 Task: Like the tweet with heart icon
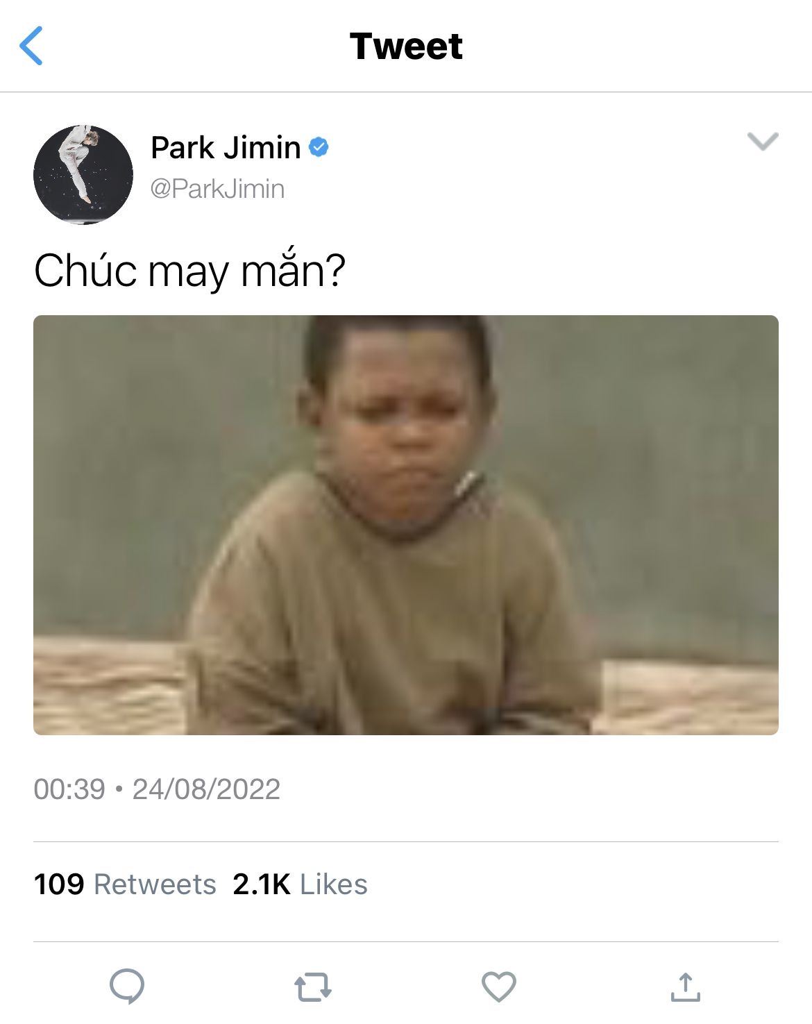point(499,987)
